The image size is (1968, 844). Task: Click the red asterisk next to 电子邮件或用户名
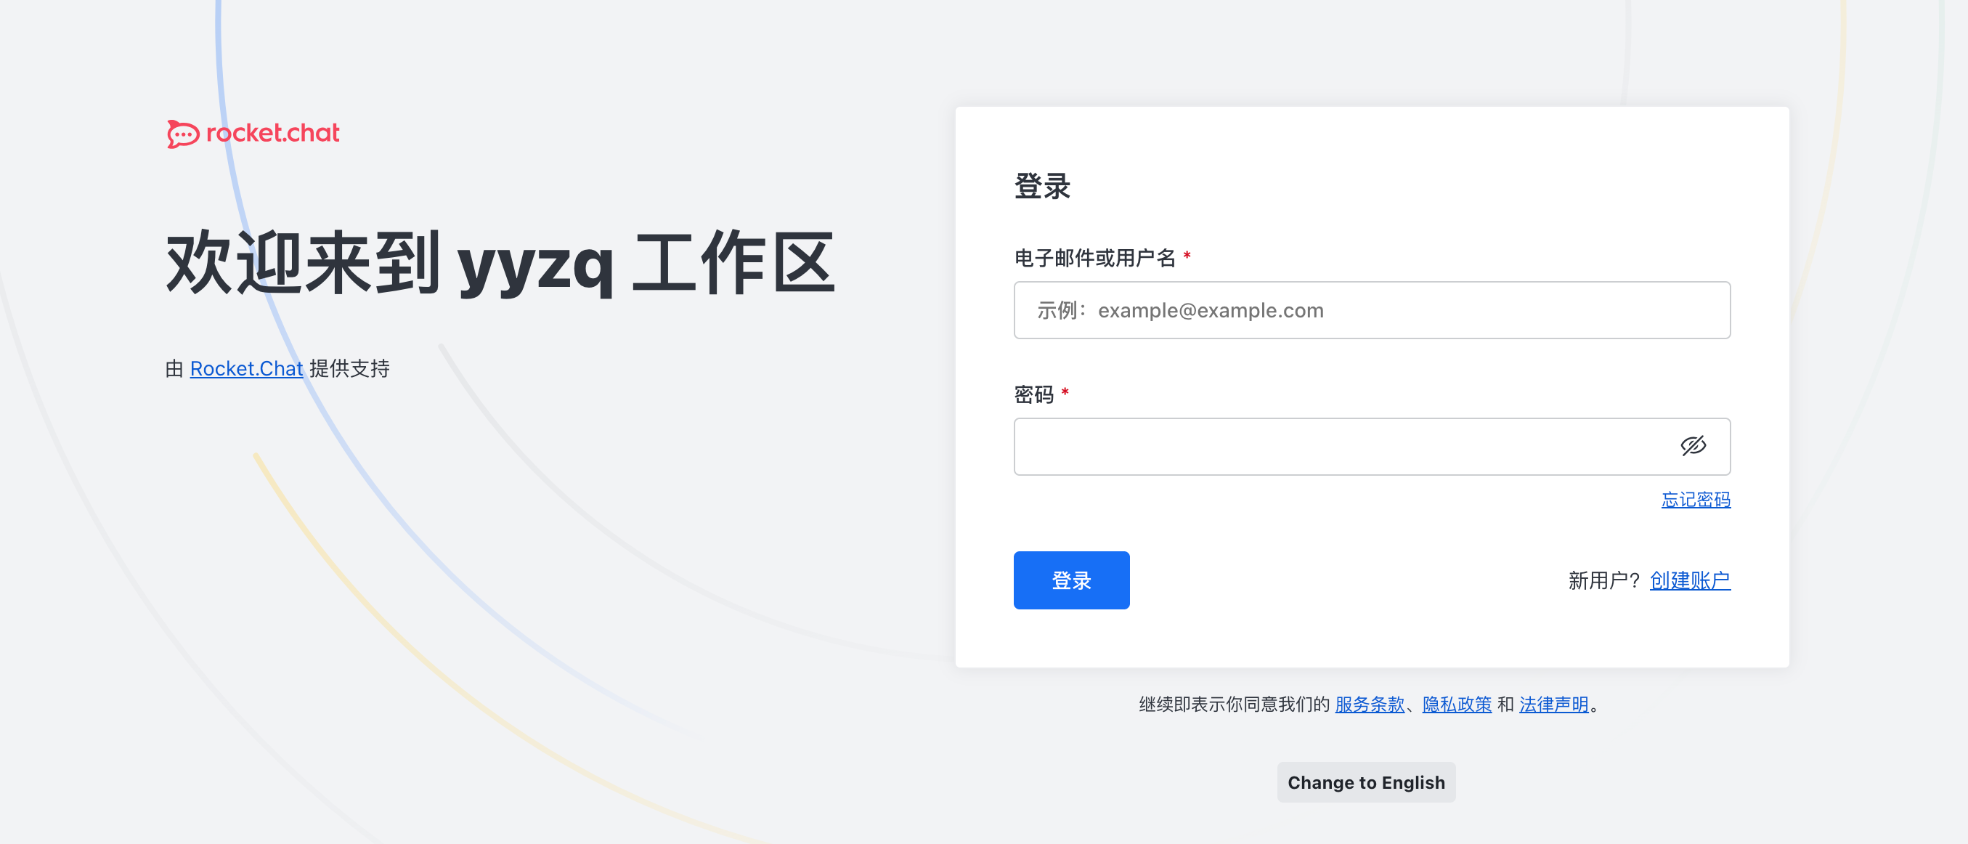coord(1187,256)
